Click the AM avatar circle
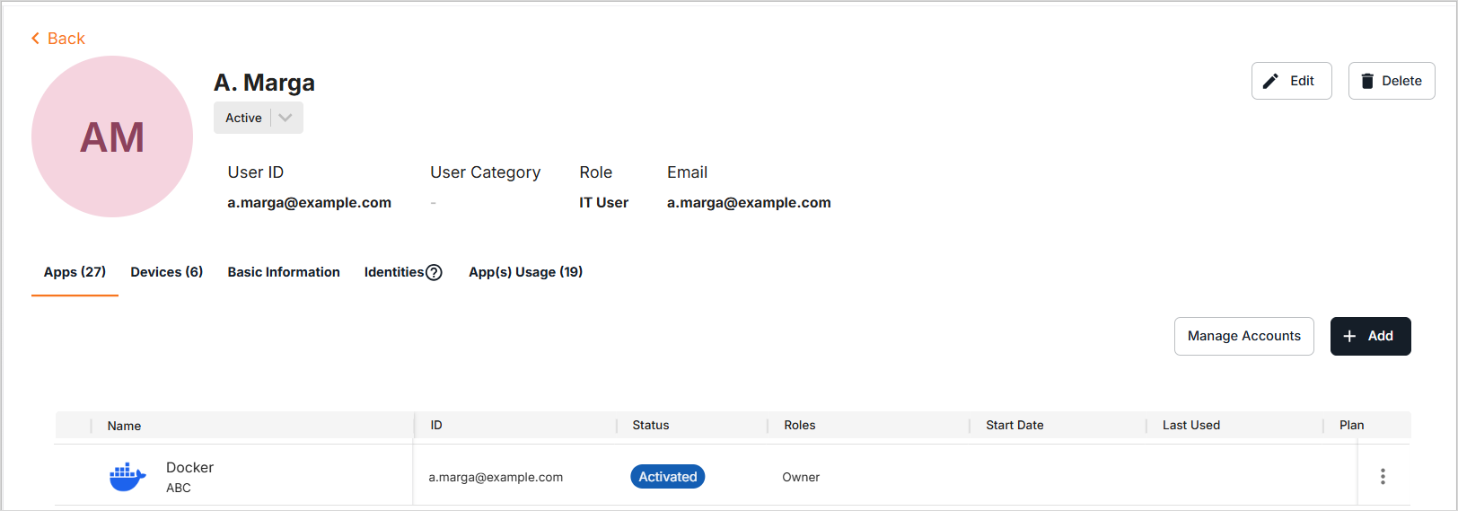The image size is (1458, 511). tap(112, 137)
